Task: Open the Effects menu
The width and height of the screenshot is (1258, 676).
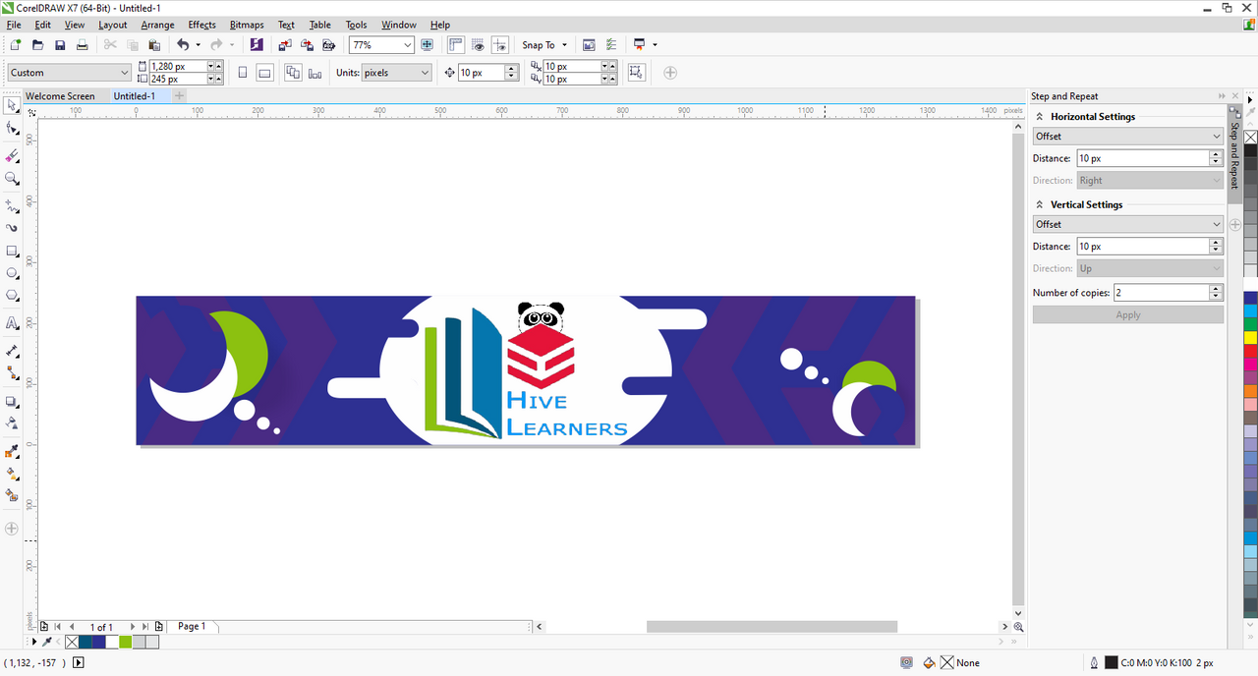Action: [202, 25]
